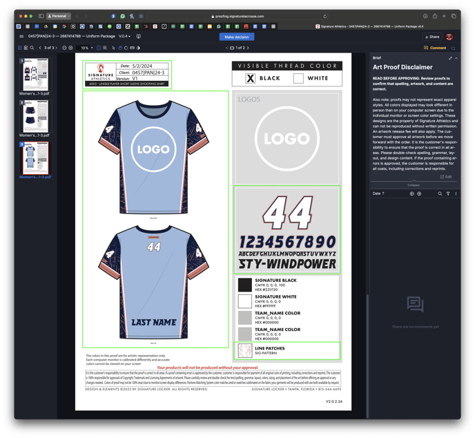
Task: Click the zoom out minus icon
Action: coord(64,48)
